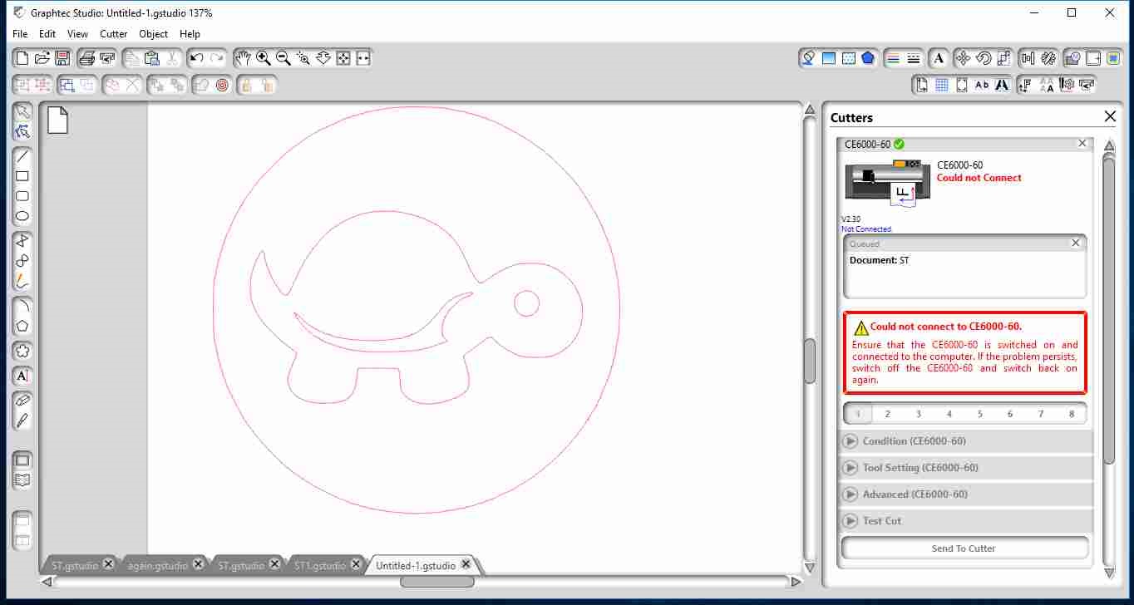Close the Cutters panel
The height and width of the screenshot is (605, 1134).
(x=1110, y=116)
